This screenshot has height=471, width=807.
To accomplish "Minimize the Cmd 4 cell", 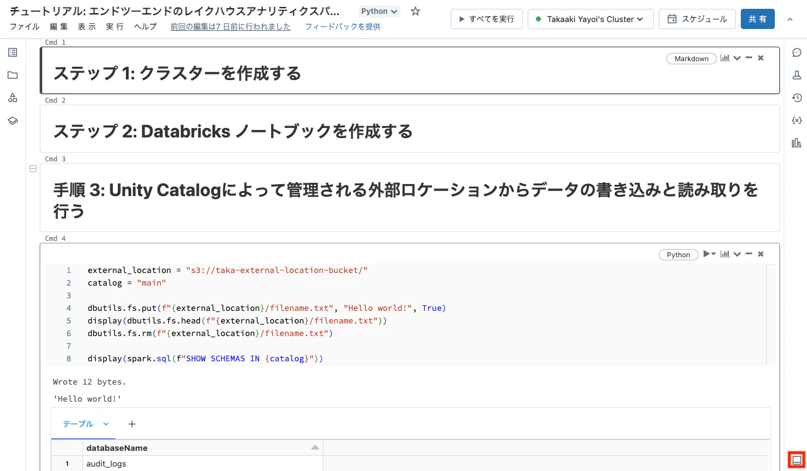I will point(749,254).
